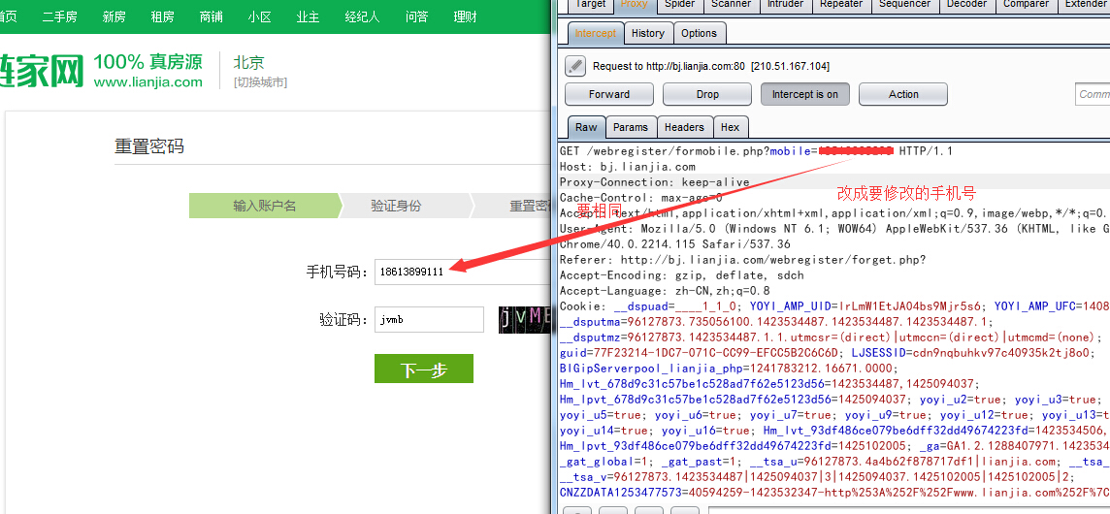The width and height of the screenshot is (1110, 514).
Task: Click the Cookie header line
Action: point(834,306)
